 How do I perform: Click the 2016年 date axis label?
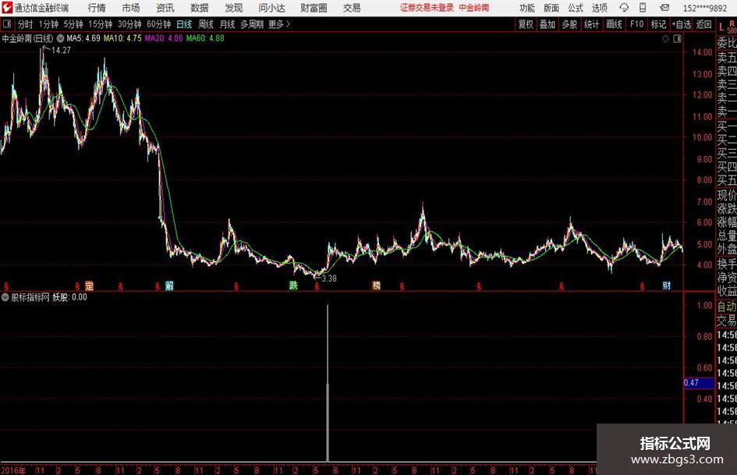click(x=13, y=470)
